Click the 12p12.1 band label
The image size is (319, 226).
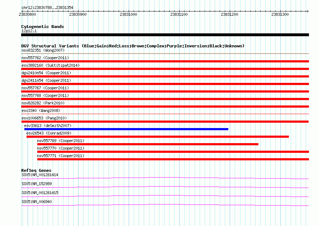click(29, 31)
